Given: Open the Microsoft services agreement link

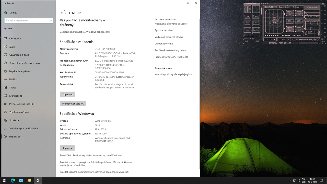Looking at the screenshot, I should click(x=96, y=164).
